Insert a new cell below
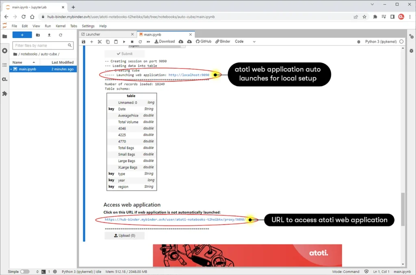The height and width of the screenshot is (275, 416). tap(91, 42)
